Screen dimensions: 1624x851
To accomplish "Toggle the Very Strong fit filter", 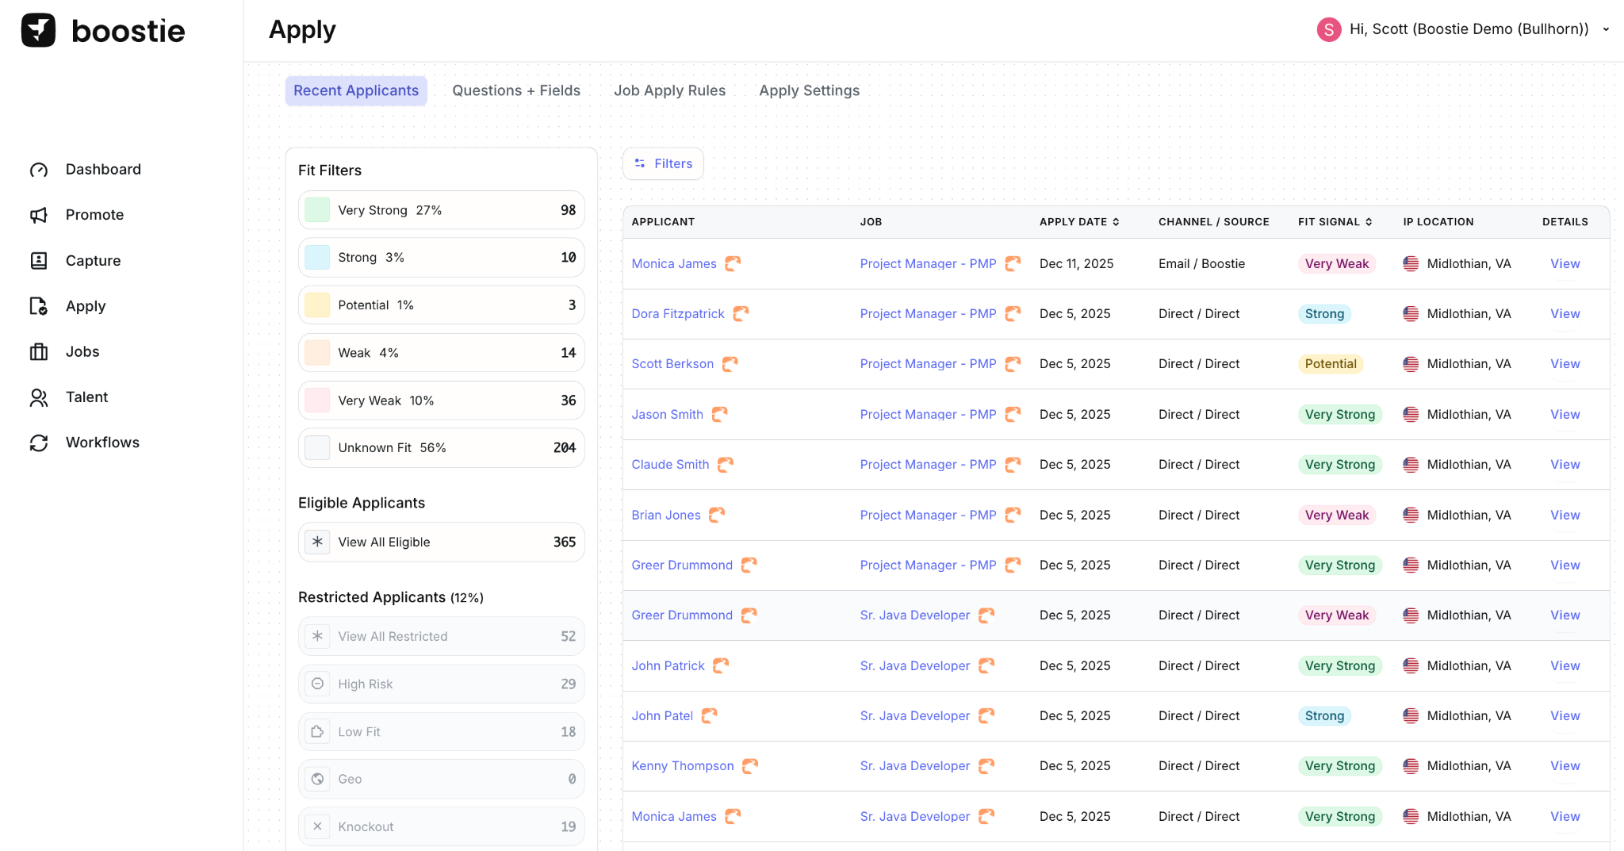I will click(441, 210).
